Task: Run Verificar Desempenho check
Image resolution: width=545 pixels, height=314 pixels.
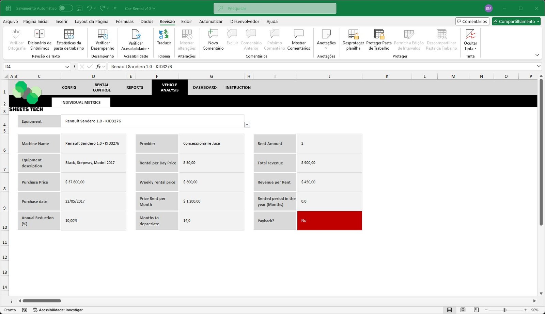Action: click(102, 38)
